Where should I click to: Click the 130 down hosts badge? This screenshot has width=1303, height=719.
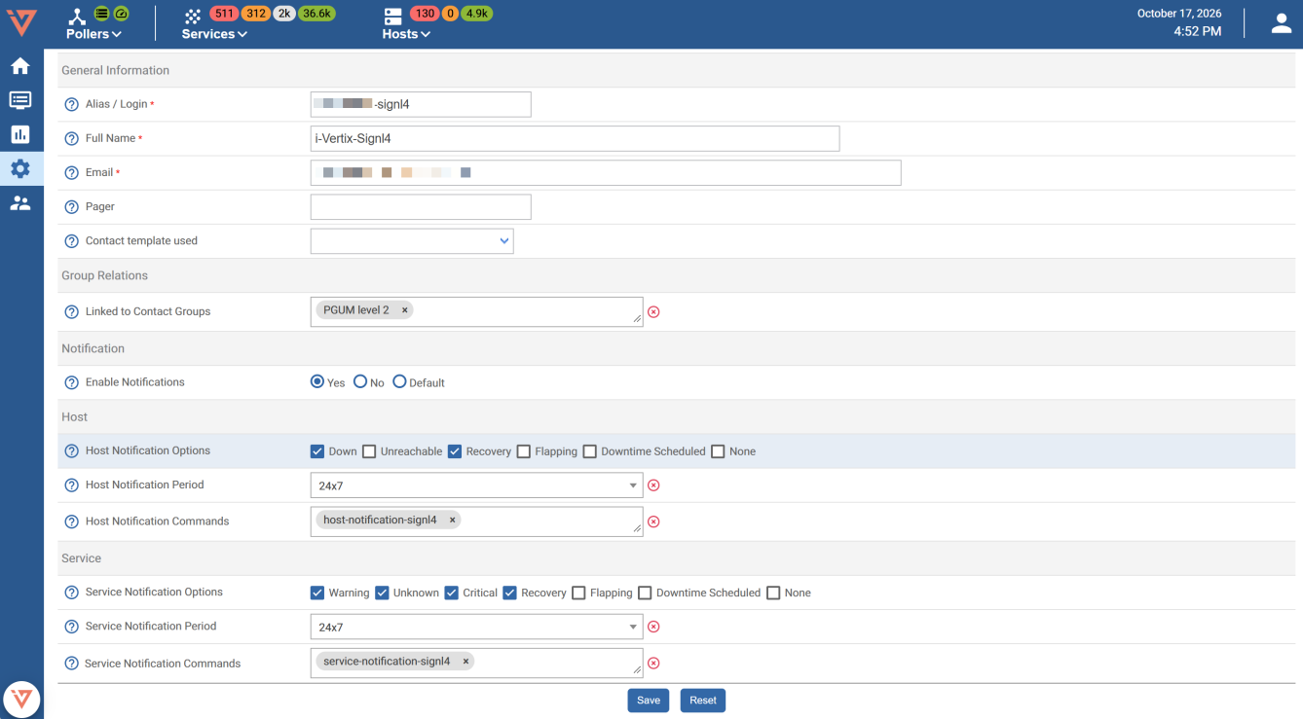(x=424, y=14)
